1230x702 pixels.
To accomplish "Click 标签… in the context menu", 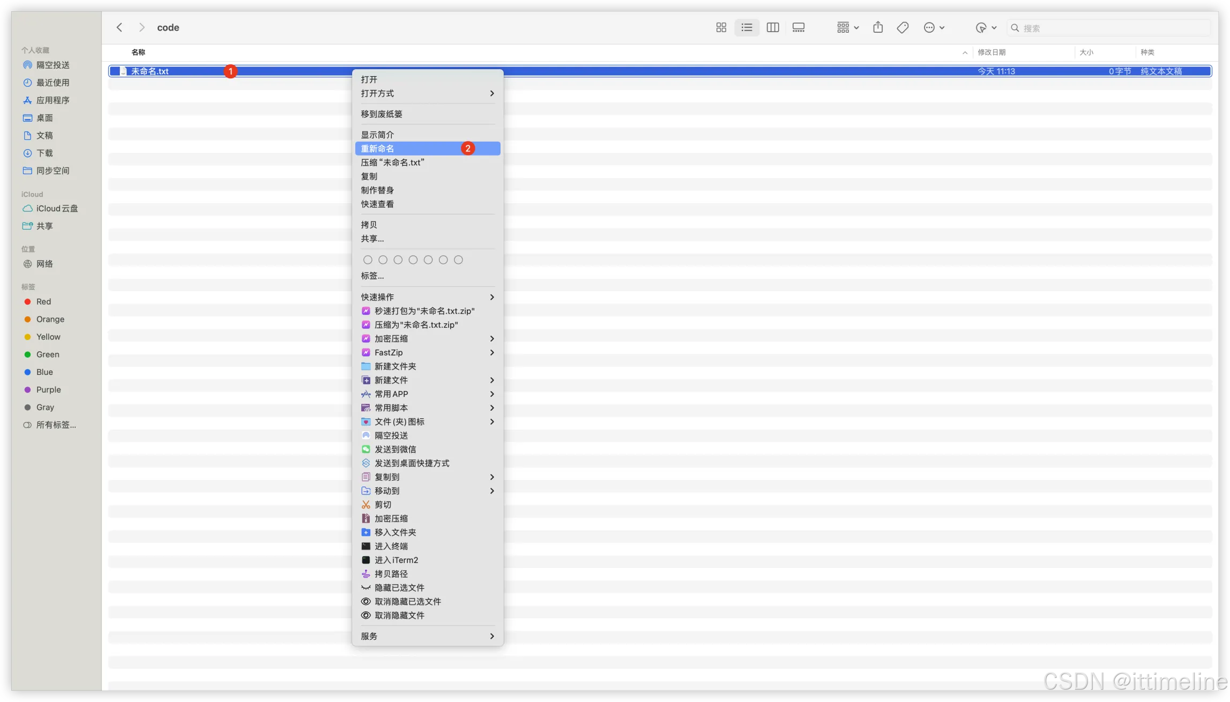I will pyautogui.click(x=372, y=276).
